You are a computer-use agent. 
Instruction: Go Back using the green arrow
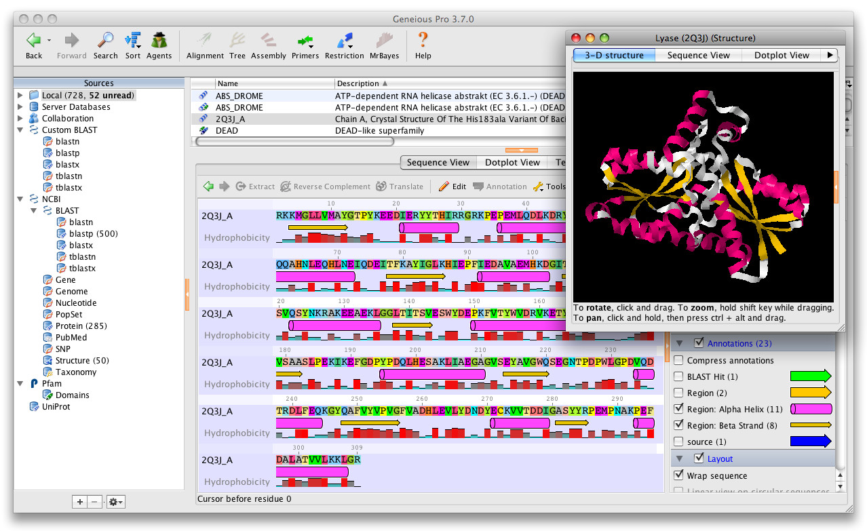tap(34, 41)
